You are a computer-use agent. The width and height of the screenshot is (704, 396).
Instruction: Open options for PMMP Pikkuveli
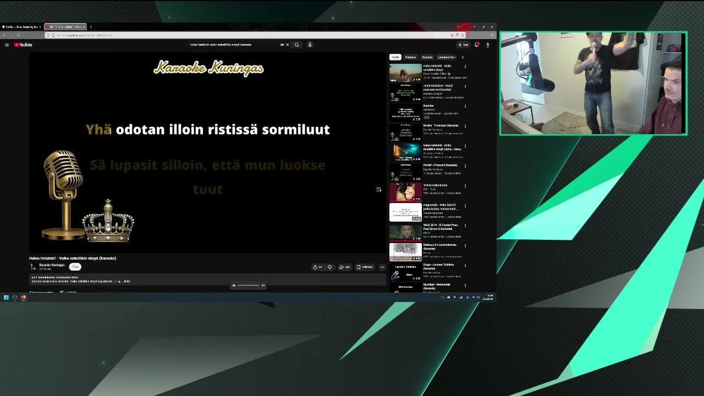click(465, 166)
